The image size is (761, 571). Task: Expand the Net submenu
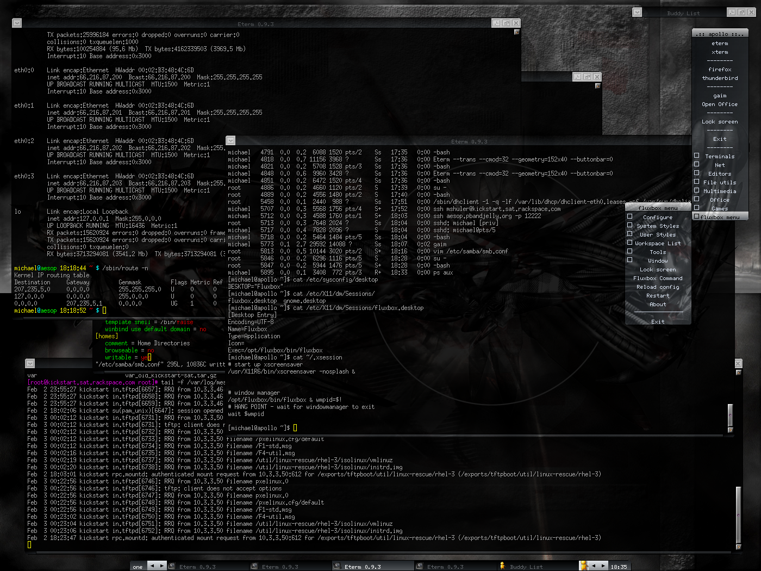[720, 165]
